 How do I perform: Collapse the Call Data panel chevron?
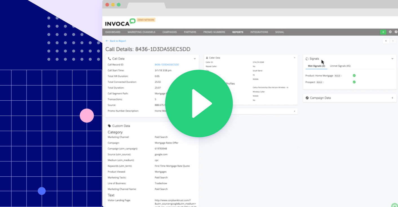194,58
